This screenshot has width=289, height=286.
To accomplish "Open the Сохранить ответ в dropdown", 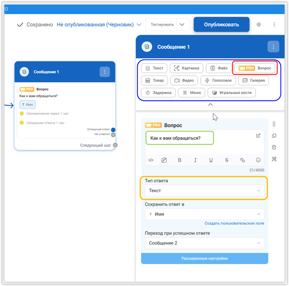I will pyautogui.click(x=204, y=214).
